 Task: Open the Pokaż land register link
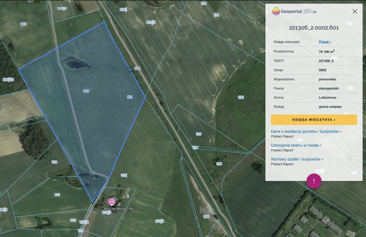(x=325, y=42)
